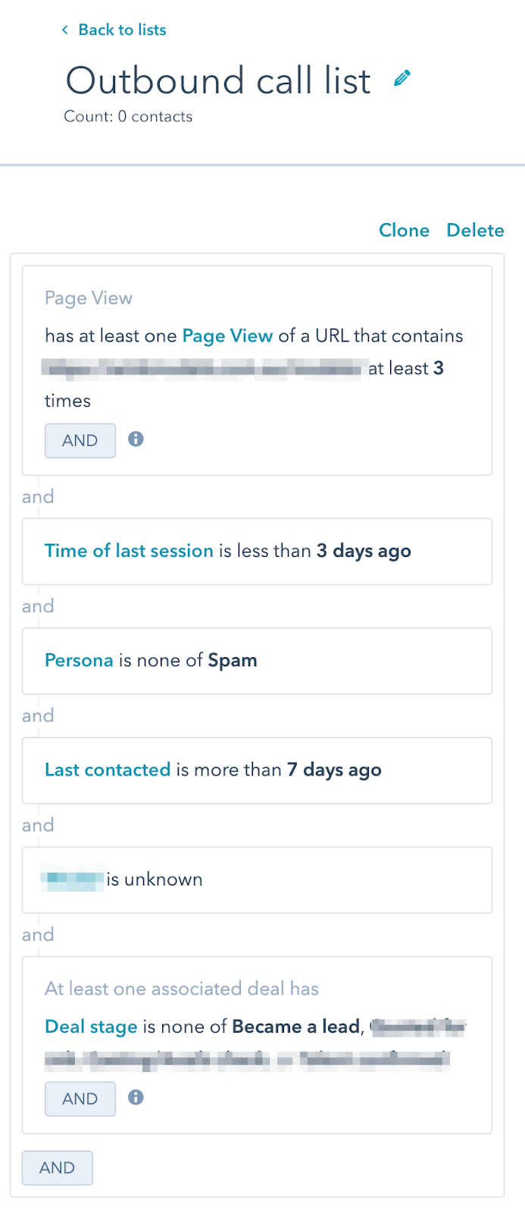Click the Outbound call list title

tap(218, 80)
